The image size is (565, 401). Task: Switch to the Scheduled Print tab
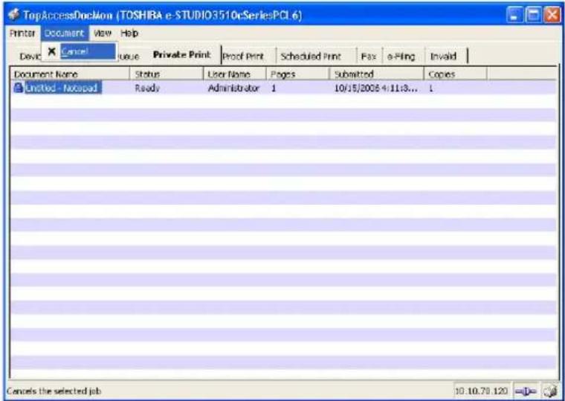pyautogui.click(x=311, y=57)
